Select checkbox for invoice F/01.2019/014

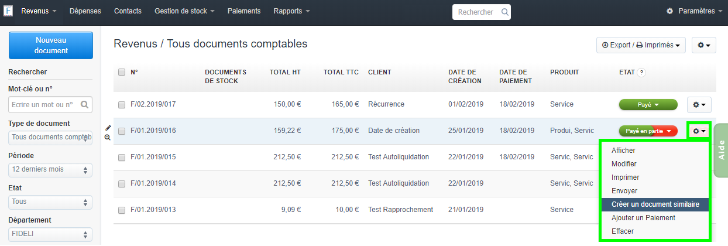point(122,184)
